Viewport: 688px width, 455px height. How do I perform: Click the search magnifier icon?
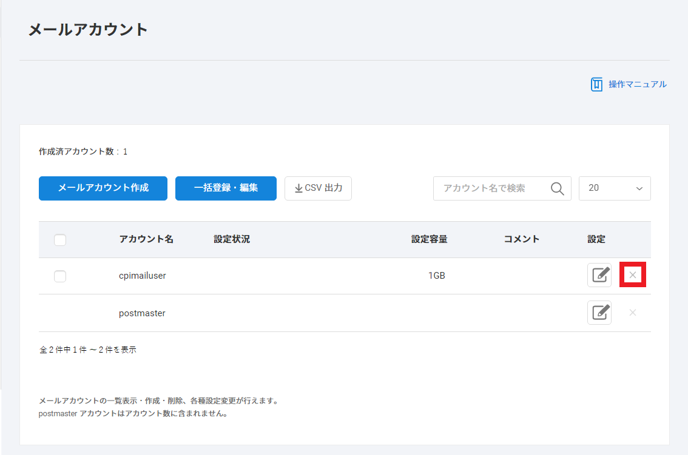[557, 188]
